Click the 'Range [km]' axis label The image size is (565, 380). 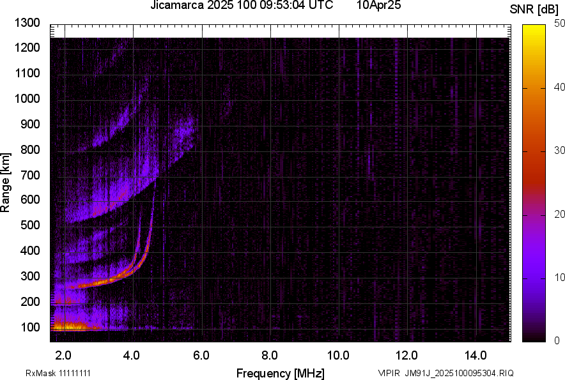pyautogui.click(x=5, y=183)
